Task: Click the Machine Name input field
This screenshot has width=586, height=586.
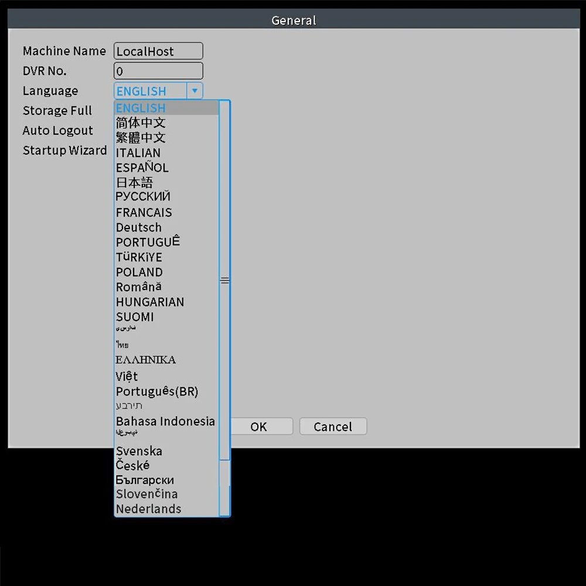Action: point(158,51)
